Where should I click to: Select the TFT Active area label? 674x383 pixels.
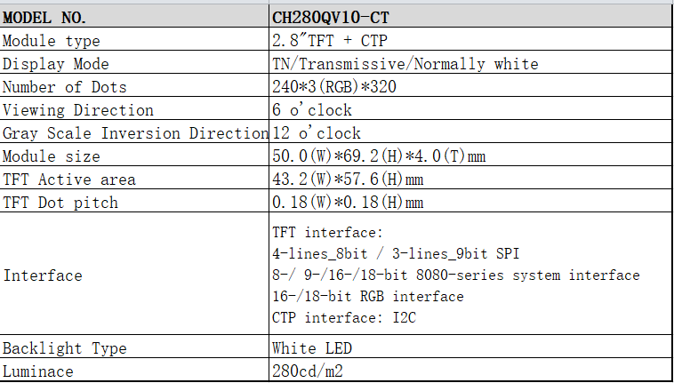[69, 180]
